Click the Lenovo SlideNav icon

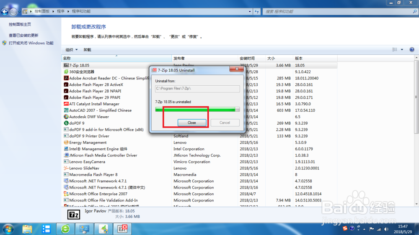(x=66, y=168)
